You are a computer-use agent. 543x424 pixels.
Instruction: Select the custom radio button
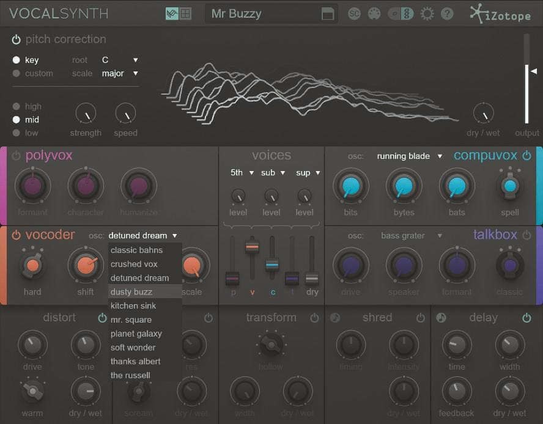click(x=16, y=73)
